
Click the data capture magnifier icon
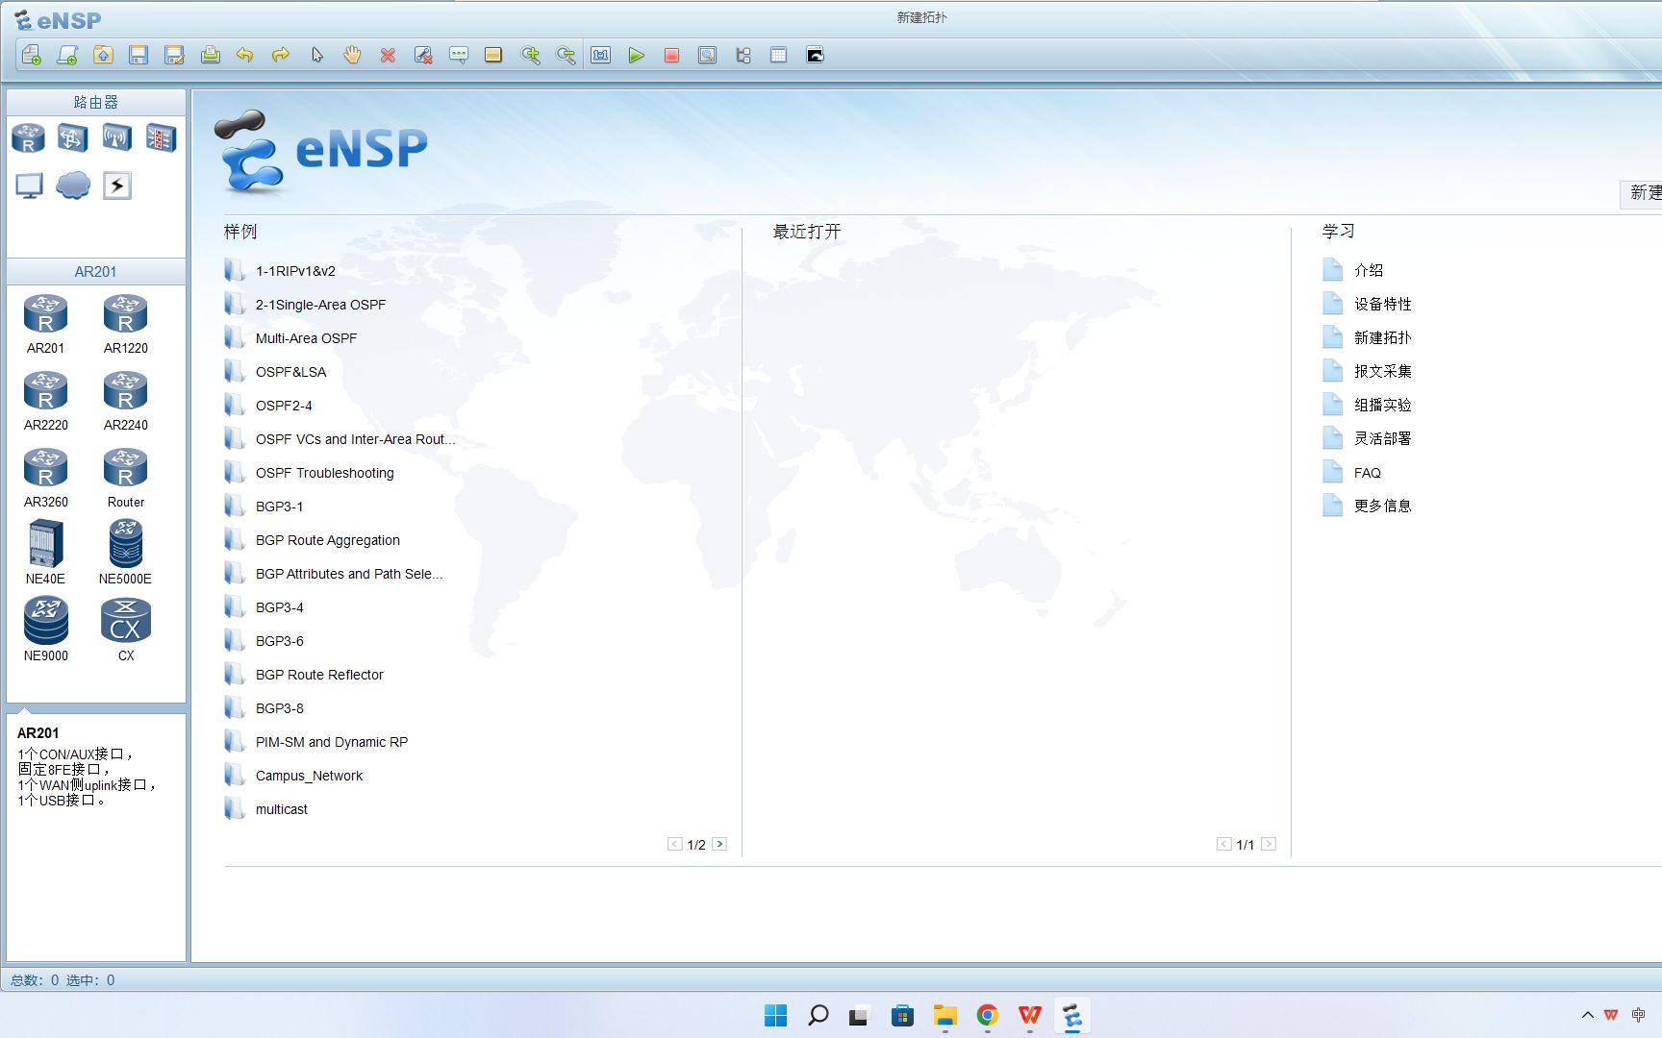[707, 55]
